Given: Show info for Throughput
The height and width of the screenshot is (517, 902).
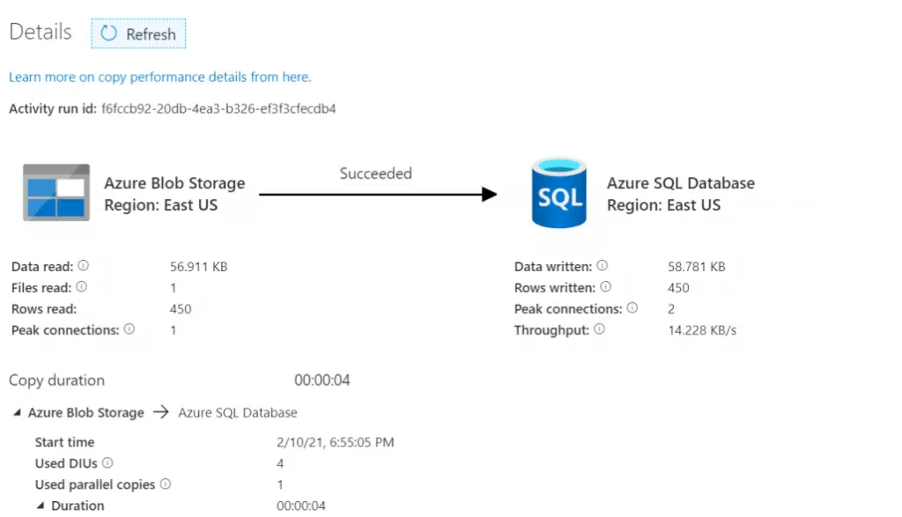Looking at the screenshot, I should (599, 329).
